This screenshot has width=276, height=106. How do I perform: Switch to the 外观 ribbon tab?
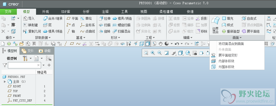[46, 12]
